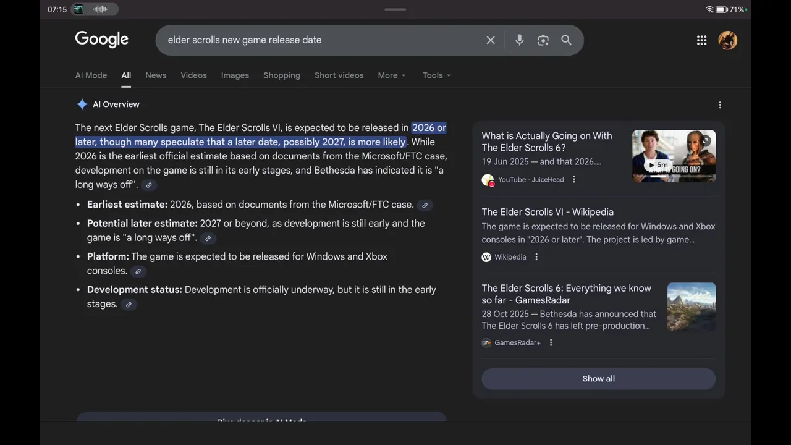Open AI Overview three-dot options
The height and width of the screenshot is (445, 791).
719,105
